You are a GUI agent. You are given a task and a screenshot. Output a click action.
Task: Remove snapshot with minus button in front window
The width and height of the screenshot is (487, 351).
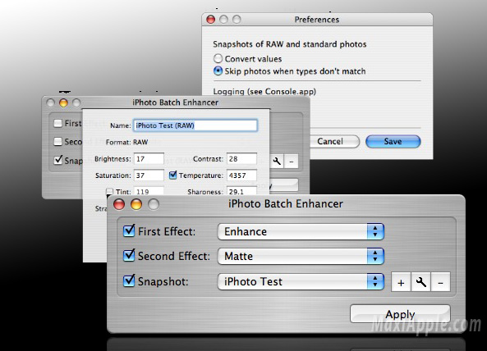440,282
